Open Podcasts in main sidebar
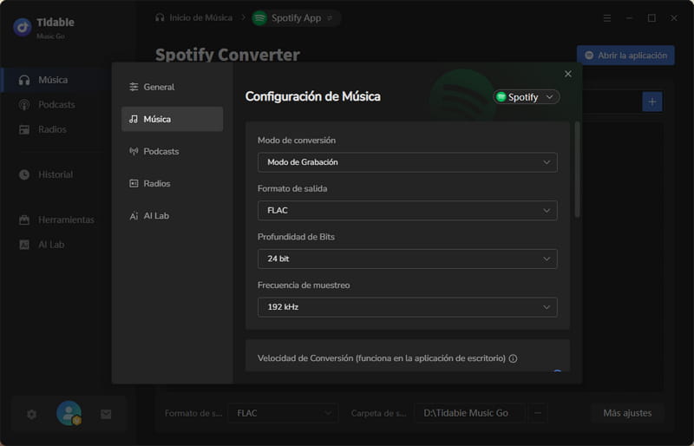The height and width of the screenshot is (446, 694). coord(57,105)
